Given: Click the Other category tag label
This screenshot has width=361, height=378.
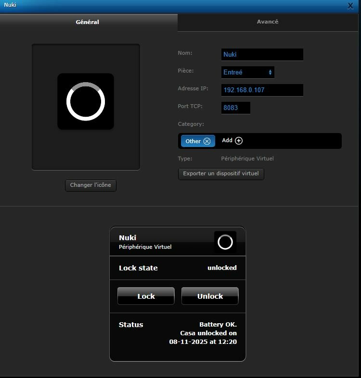Looking at the screenshot, I should (193, 141).
